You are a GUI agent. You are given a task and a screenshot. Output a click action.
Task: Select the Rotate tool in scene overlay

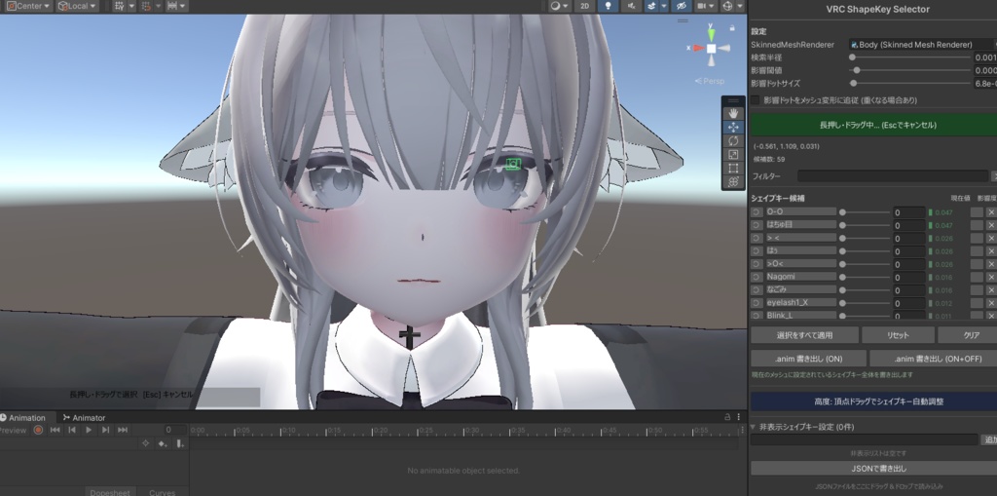tap(732, 140)
